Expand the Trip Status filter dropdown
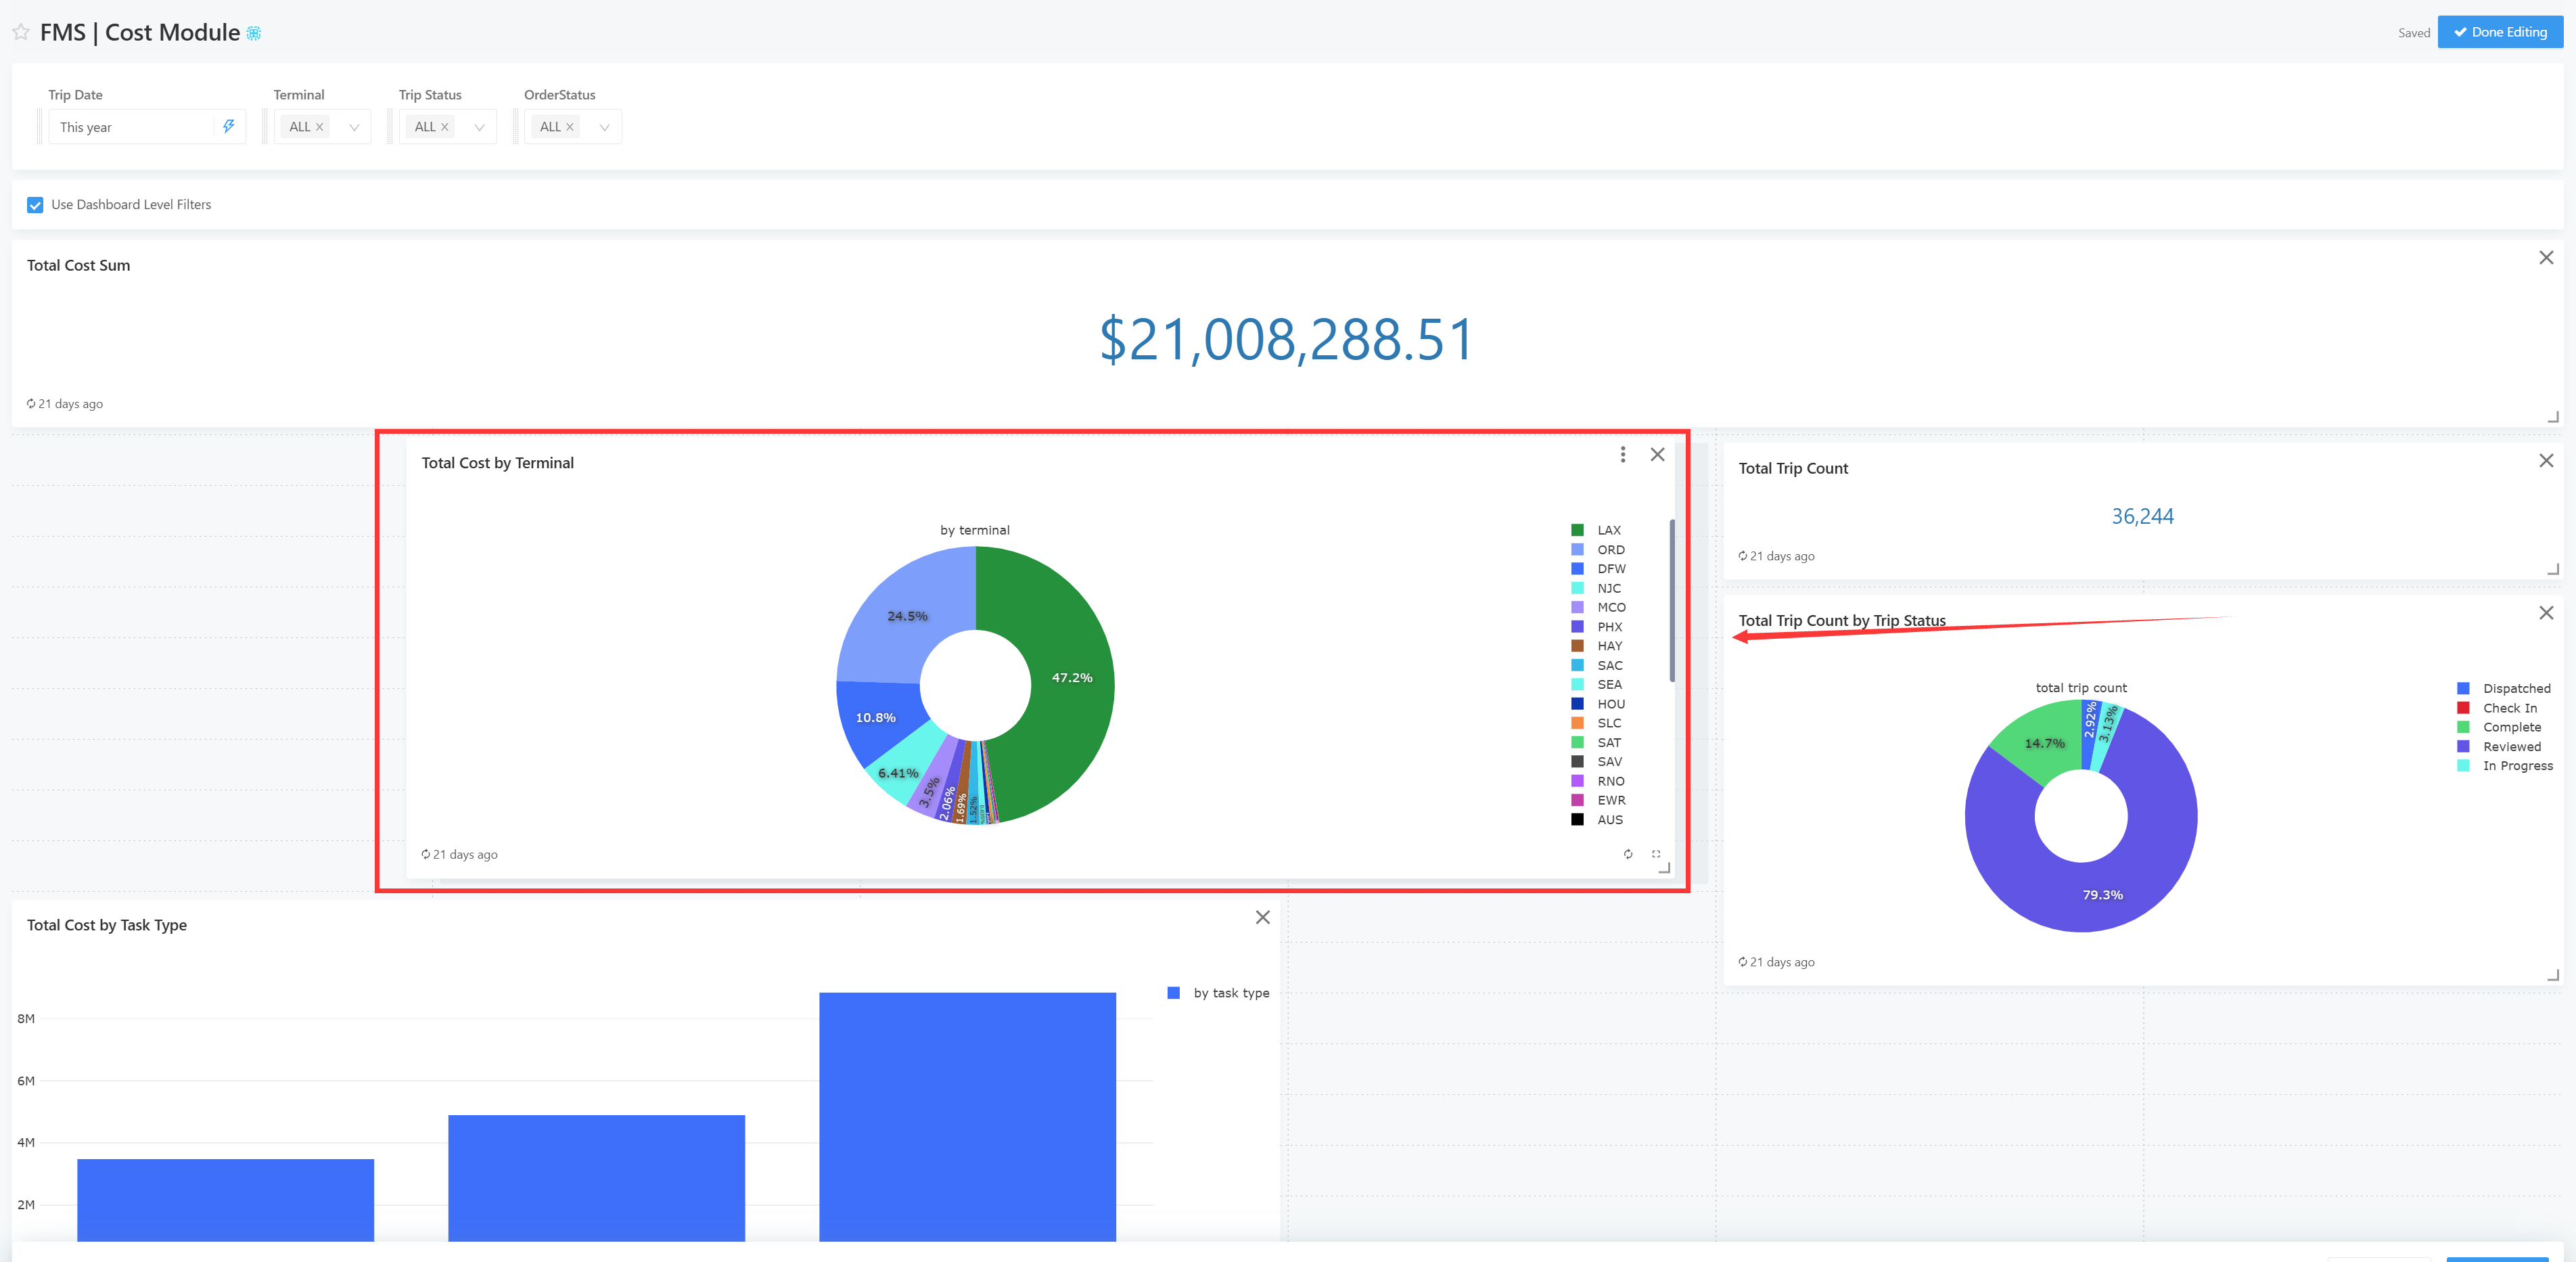 (479, 127)
